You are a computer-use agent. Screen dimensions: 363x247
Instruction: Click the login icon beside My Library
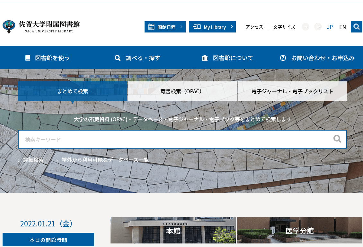click(x=197, y=27)
